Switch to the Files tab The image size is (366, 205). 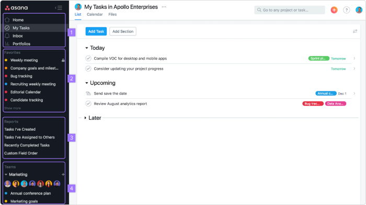[112, 15]
